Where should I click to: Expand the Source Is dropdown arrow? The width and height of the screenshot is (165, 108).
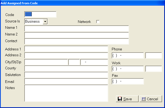click(45, 22)
